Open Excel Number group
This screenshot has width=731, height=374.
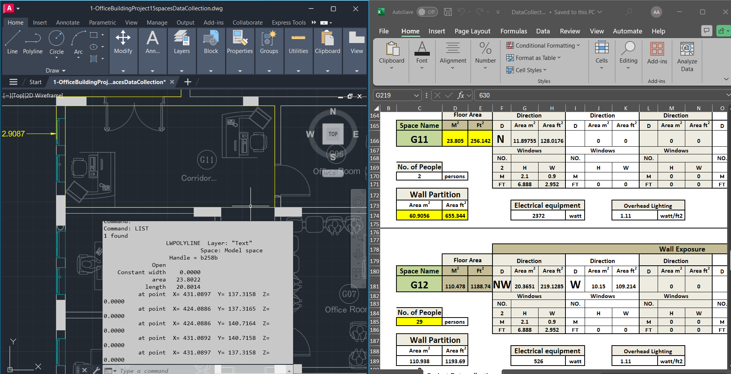click(486, 56)
